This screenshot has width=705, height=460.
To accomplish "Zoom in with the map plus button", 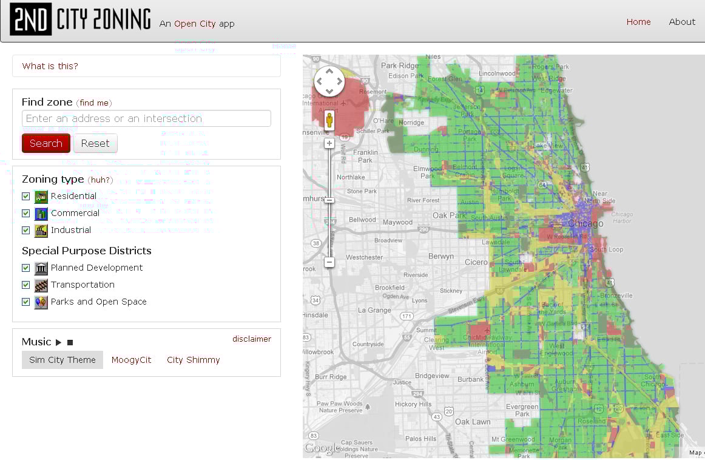I will [329, 143].
